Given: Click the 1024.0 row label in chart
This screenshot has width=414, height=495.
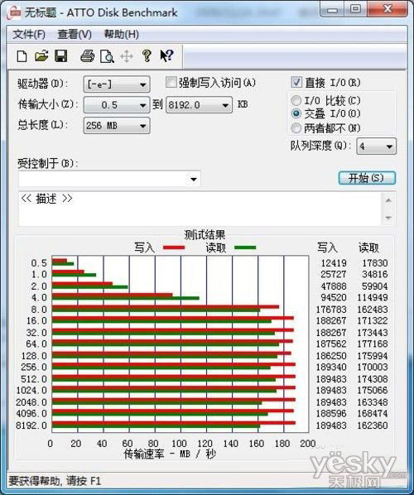Looking at the screenshot, I should click(31, 390).
